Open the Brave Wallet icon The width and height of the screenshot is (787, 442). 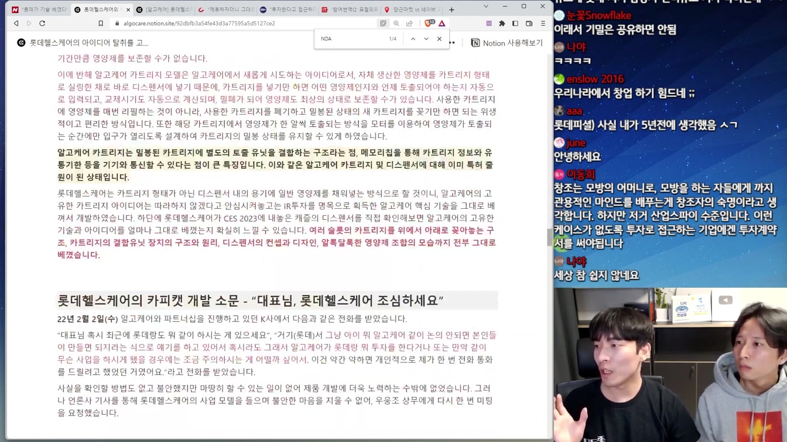pyautogui.click(x=529, y=23)
